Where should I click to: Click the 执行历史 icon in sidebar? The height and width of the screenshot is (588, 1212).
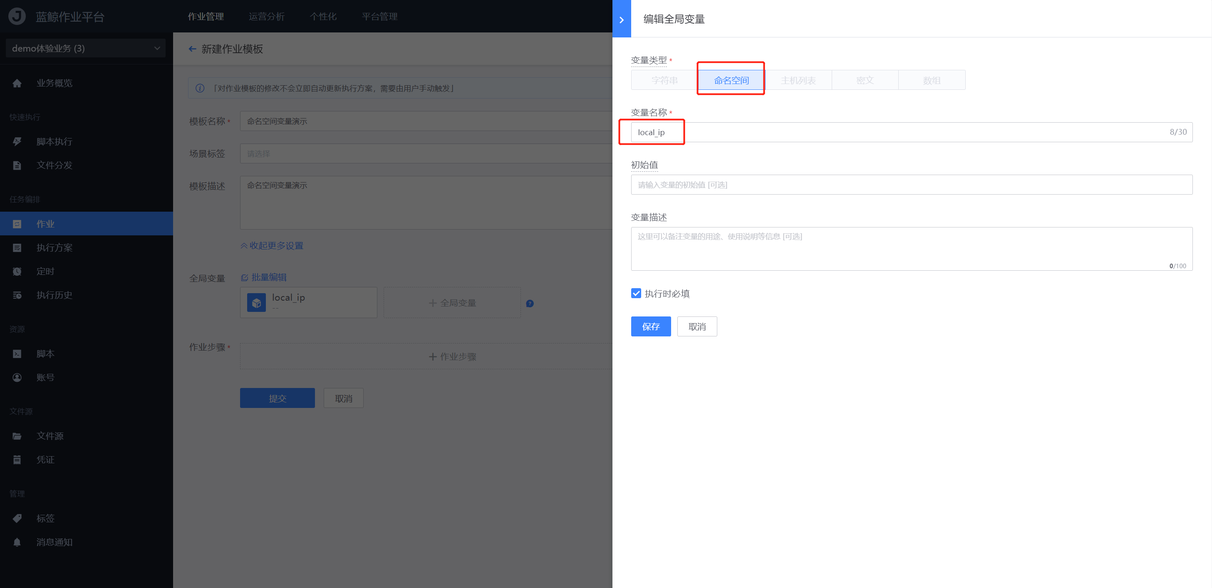pos(17,295)
